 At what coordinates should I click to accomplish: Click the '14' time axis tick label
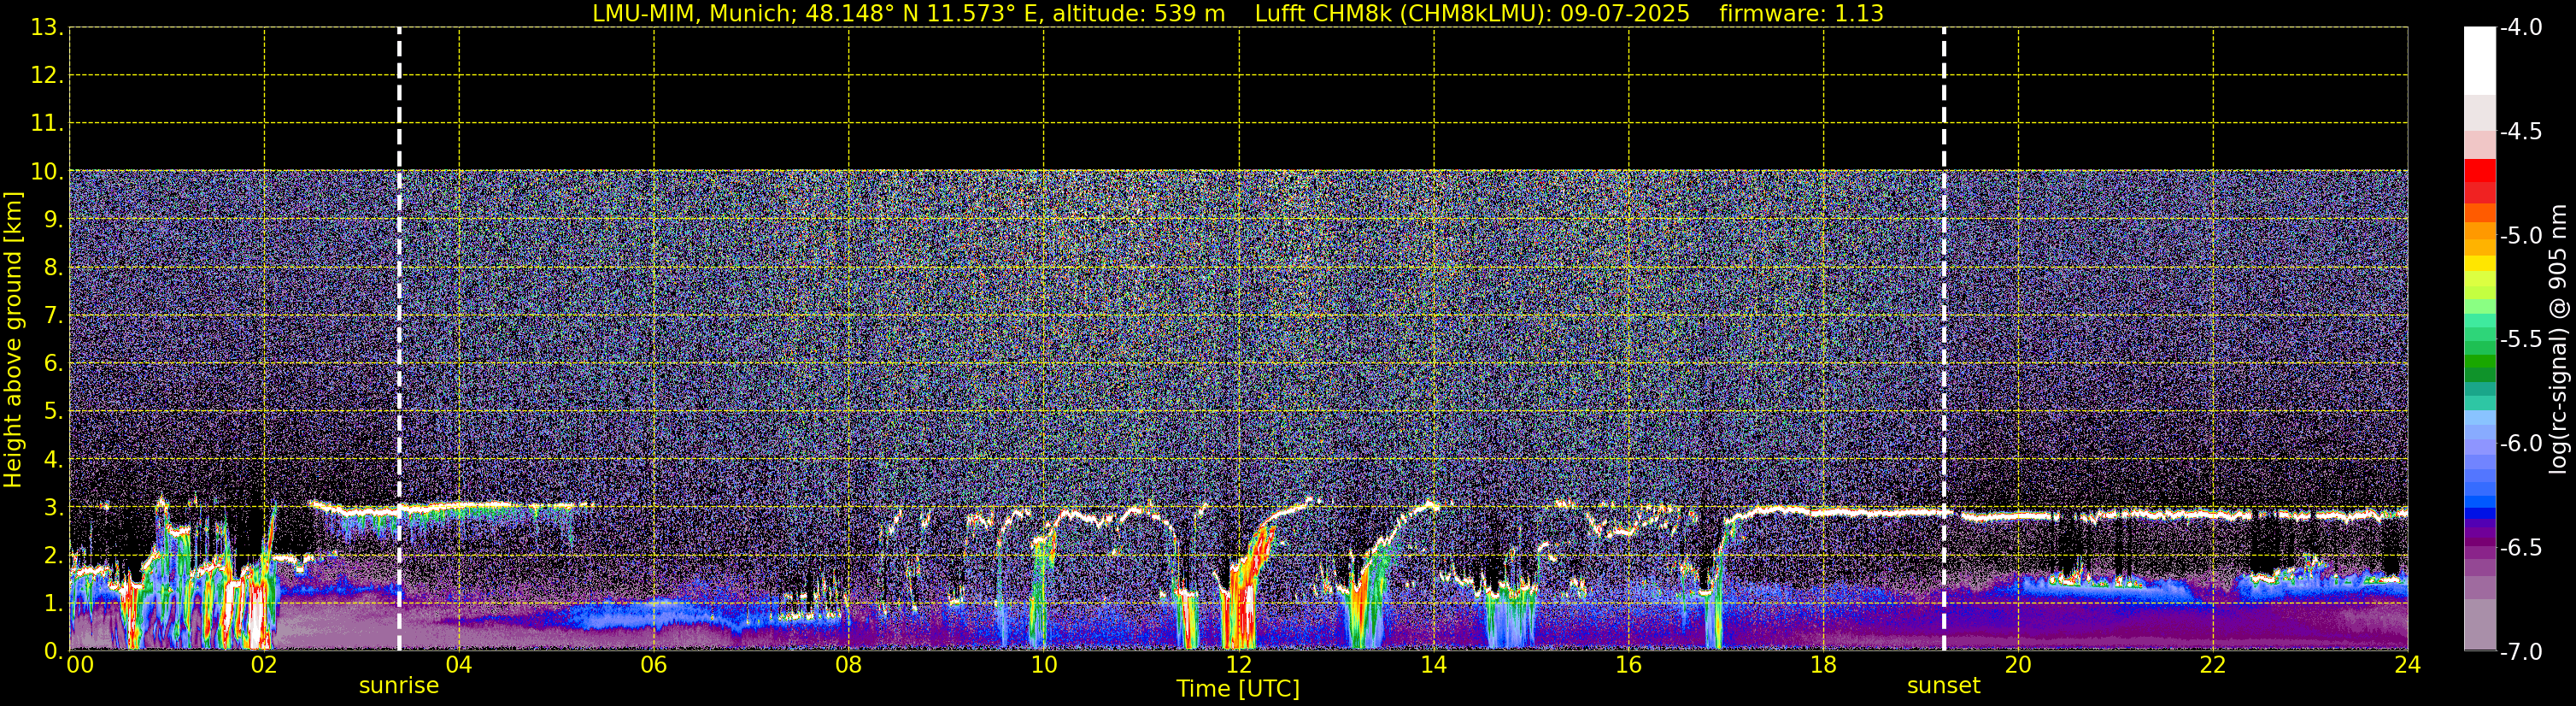tap(1434, 666)
